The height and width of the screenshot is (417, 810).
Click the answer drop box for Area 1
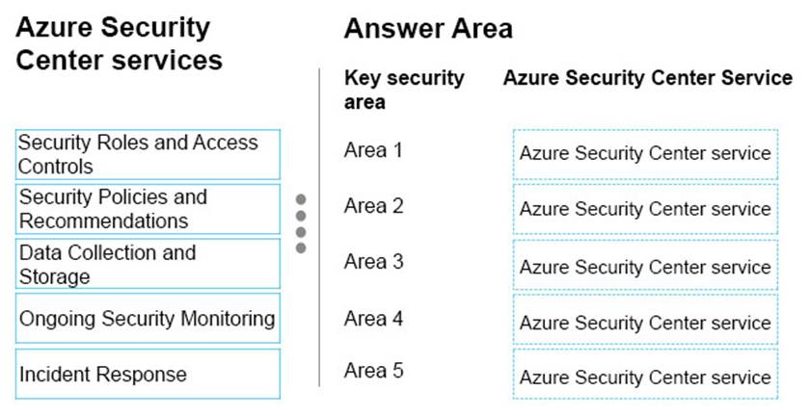tap(645, 154)
